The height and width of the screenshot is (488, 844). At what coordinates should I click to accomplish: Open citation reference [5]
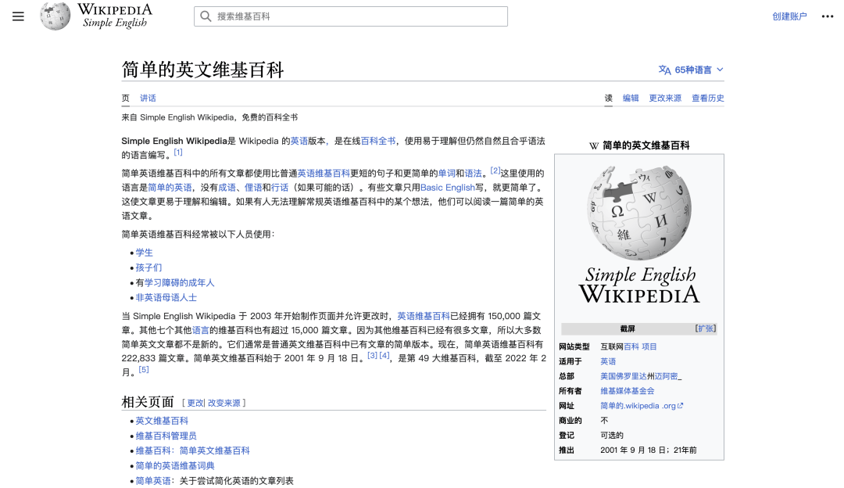pos(144,369)
